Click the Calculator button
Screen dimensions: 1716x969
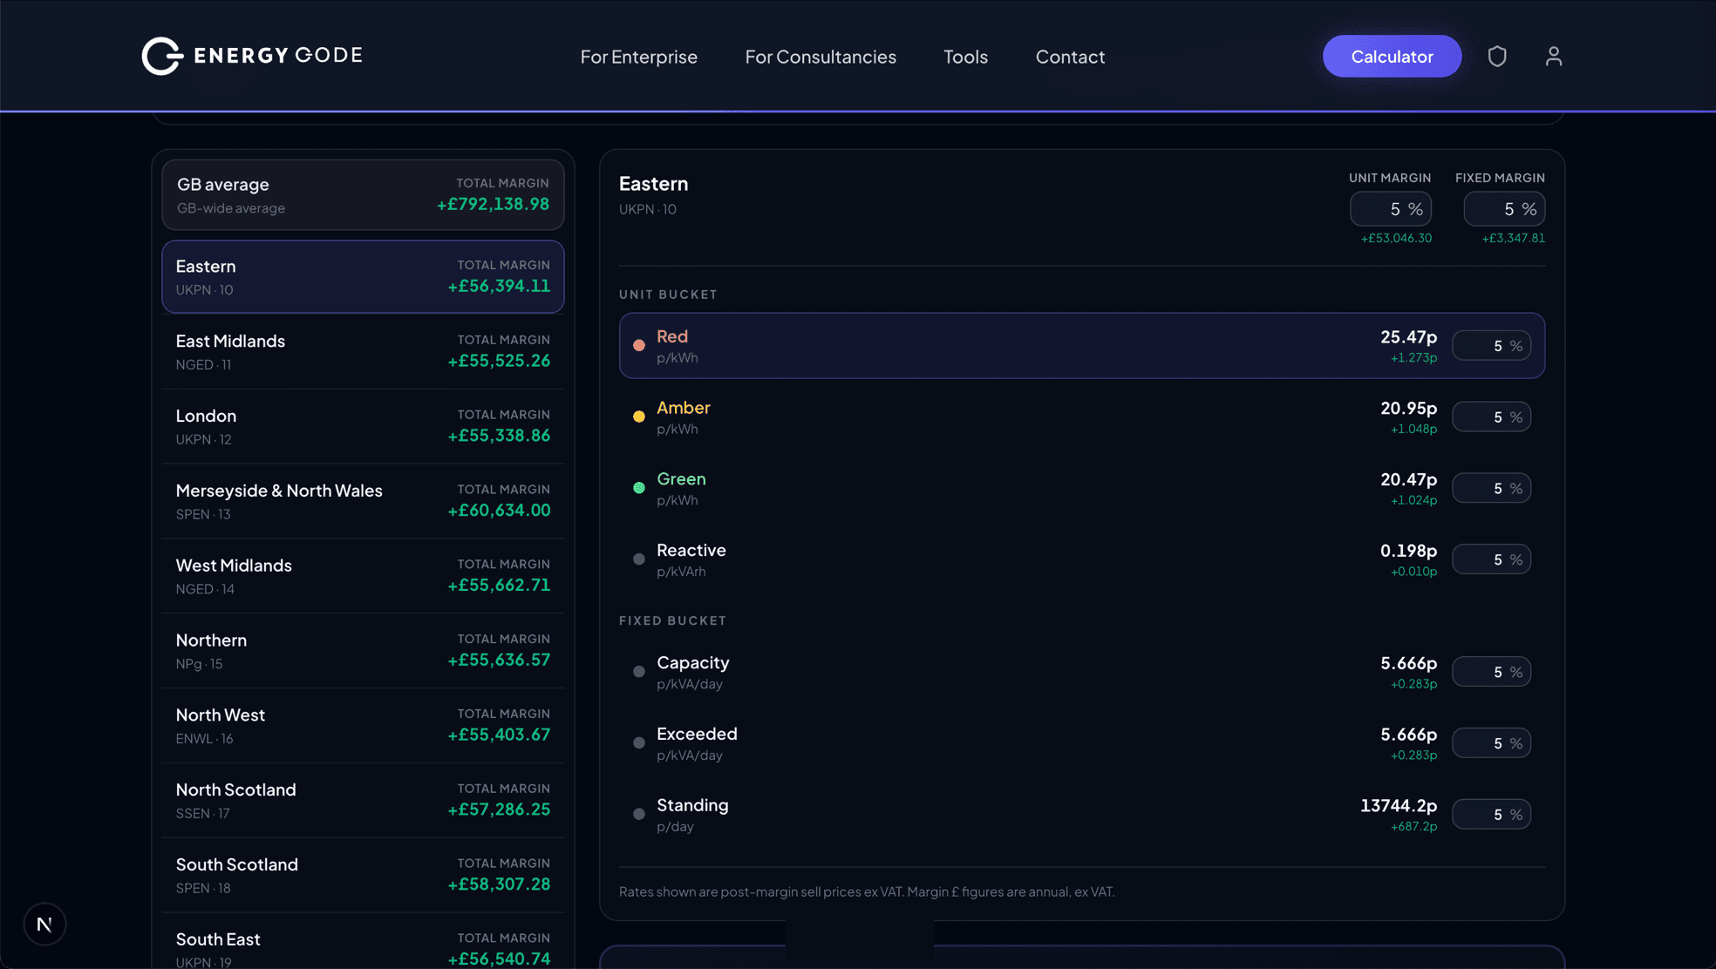[1392, 56]
